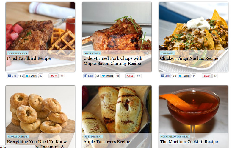Tweet the Fried Yardbird Recipe
Screen dimensions: 232x148
tap(31, 76)
